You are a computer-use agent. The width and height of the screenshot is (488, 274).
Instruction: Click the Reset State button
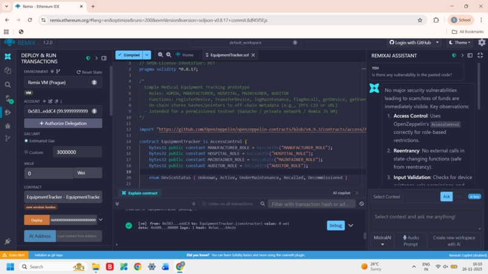tap(90, 72)
